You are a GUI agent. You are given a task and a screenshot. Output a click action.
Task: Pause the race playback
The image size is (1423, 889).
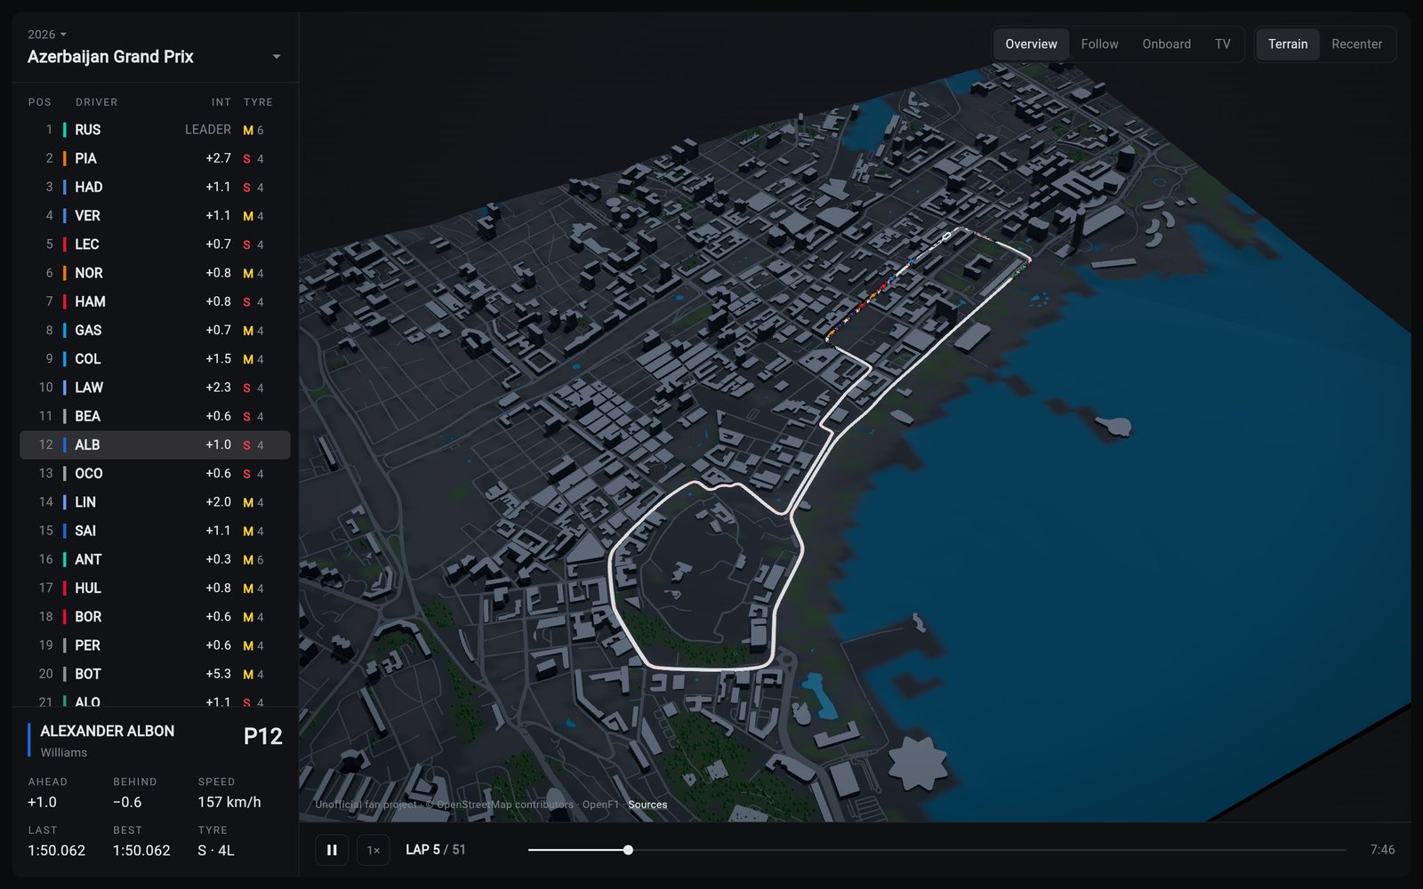[332, 850]
